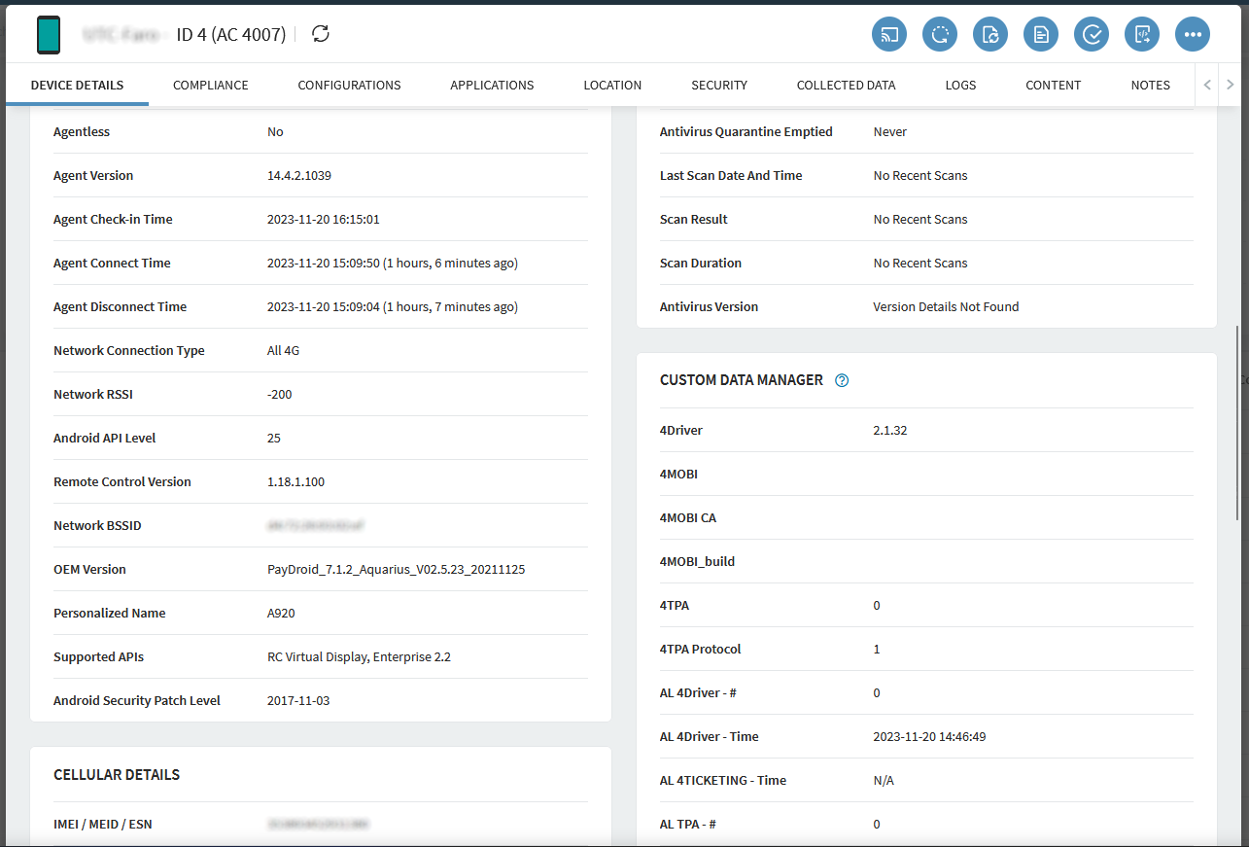Image resolution: width=1249 pixels, height=847 pixels.
Task: Go to the Applications tab
Action: click(492, 85)
